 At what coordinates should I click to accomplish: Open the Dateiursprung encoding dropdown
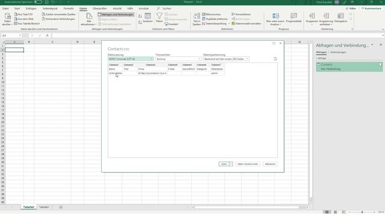point(131,59)
